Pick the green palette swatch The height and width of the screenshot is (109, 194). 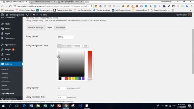point(76,79)
